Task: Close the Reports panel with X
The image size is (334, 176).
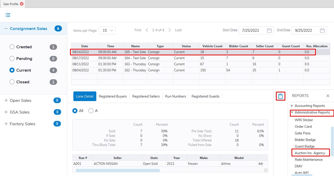Action: (x=328, y=96)
